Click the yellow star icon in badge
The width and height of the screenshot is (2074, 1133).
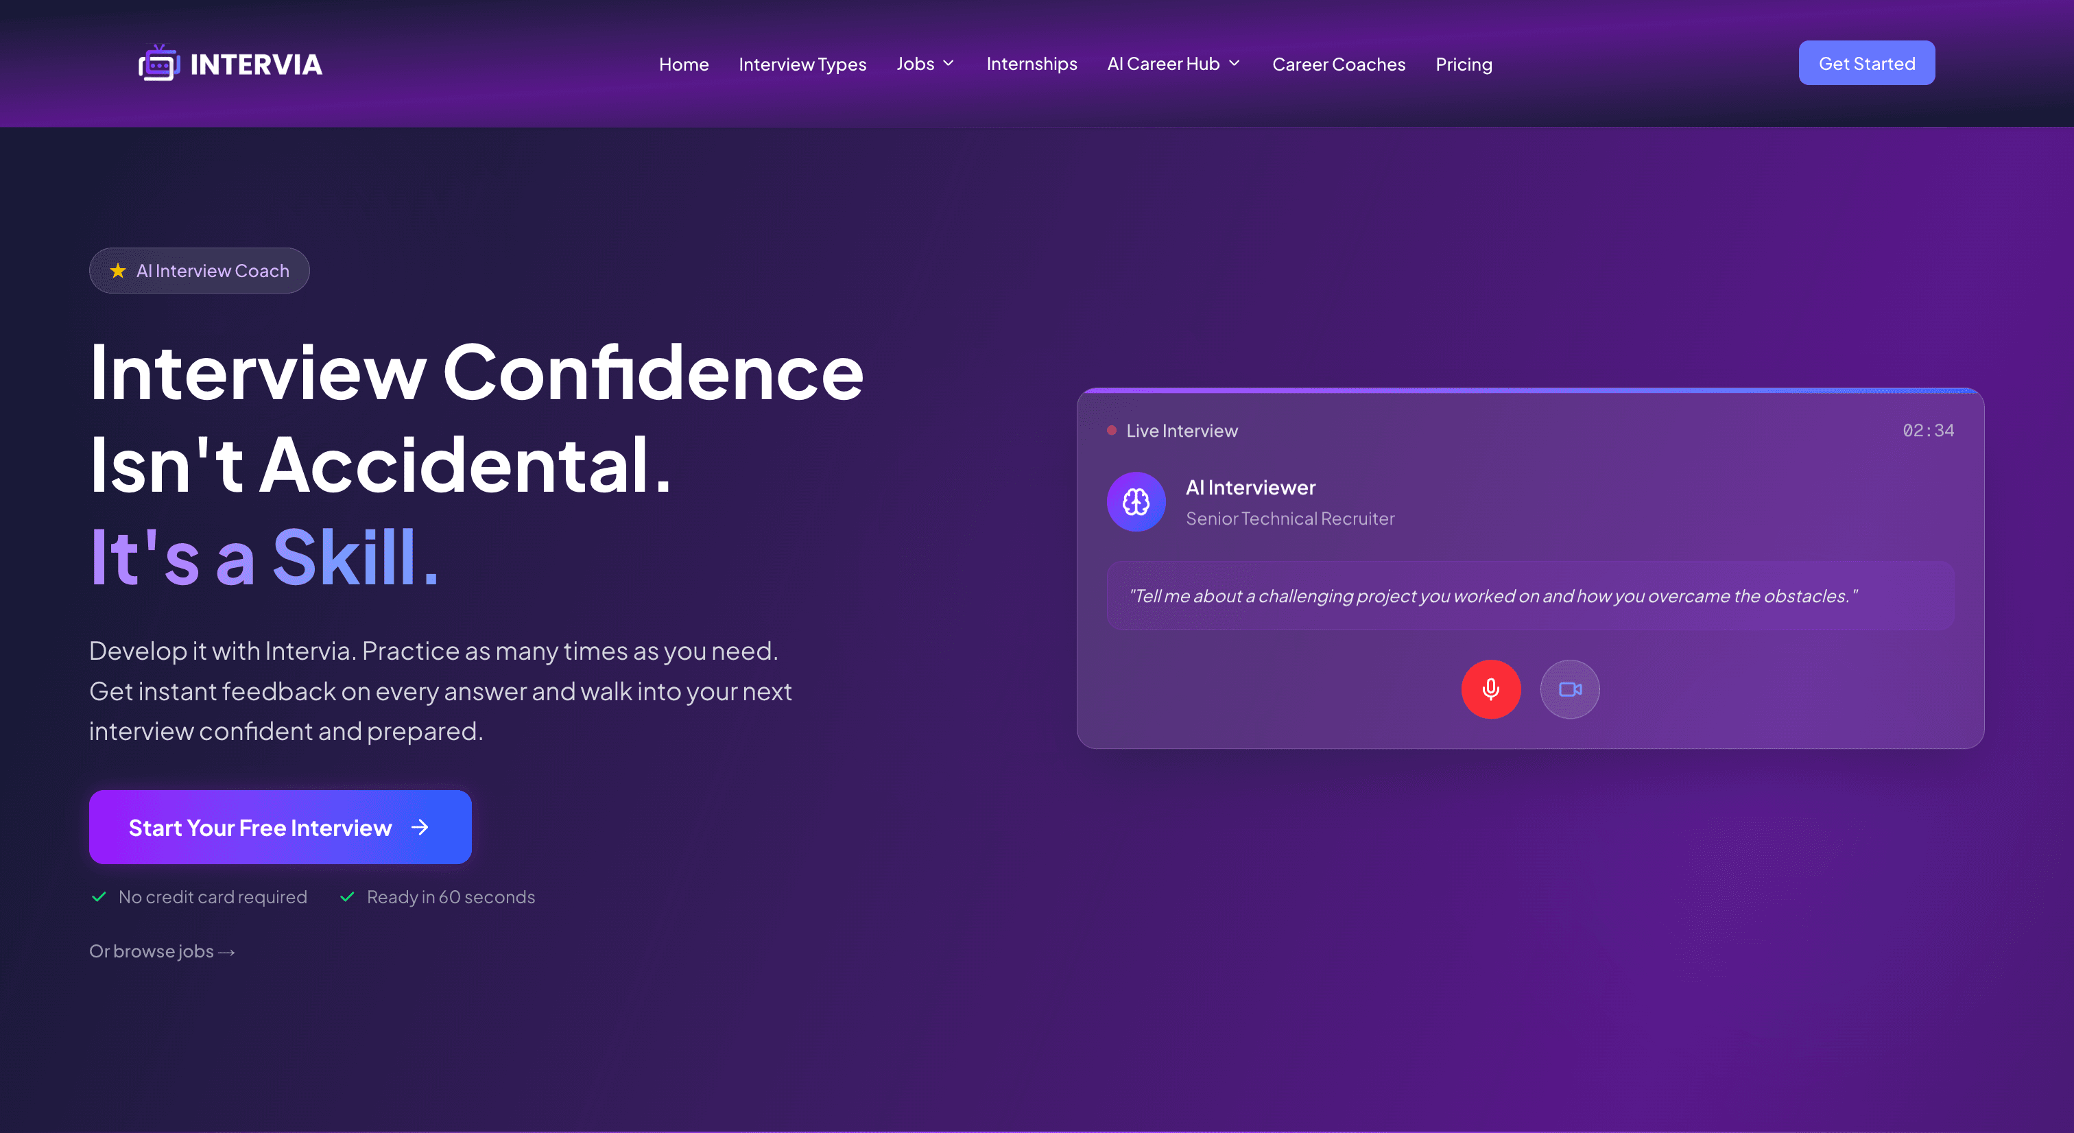tap(119, 271)
